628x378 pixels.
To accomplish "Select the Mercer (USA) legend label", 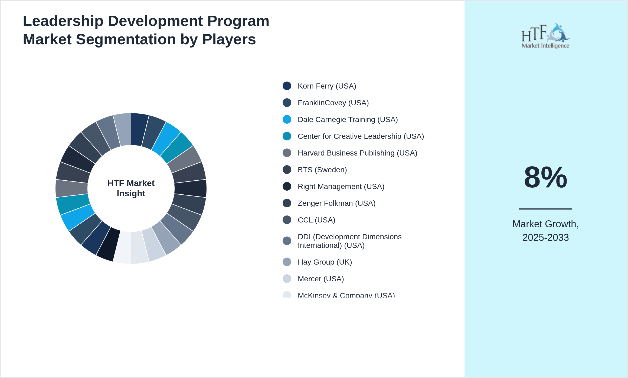I will [321, 279].
